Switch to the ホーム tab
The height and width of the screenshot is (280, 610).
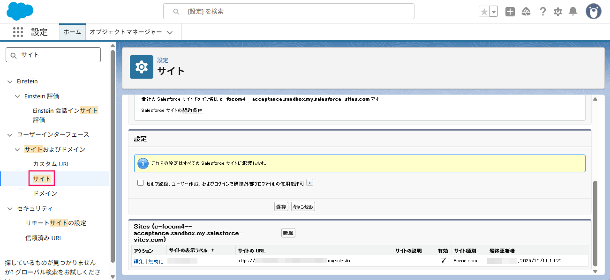[72, 32]
